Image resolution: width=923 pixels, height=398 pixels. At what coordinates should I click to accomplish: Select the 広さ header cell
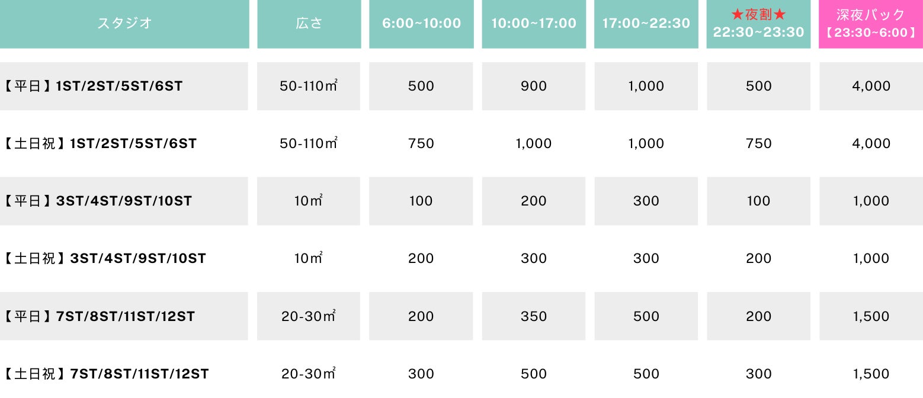[x=309, y=24]
